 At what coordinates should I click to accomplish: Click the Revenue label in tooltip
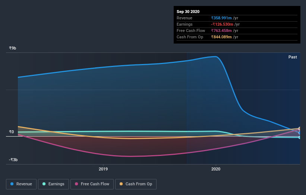click(x=184, y=18)
